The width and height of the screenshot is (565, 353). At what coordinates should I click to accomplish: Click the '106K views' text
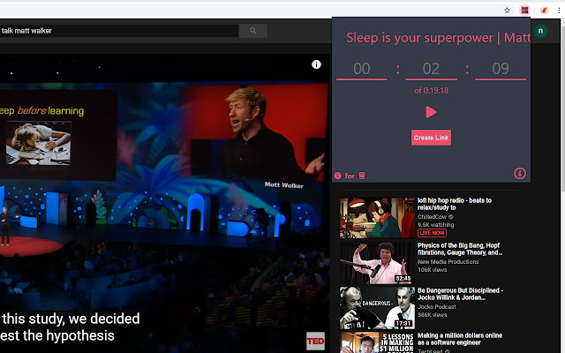click(x=432, y=270)
